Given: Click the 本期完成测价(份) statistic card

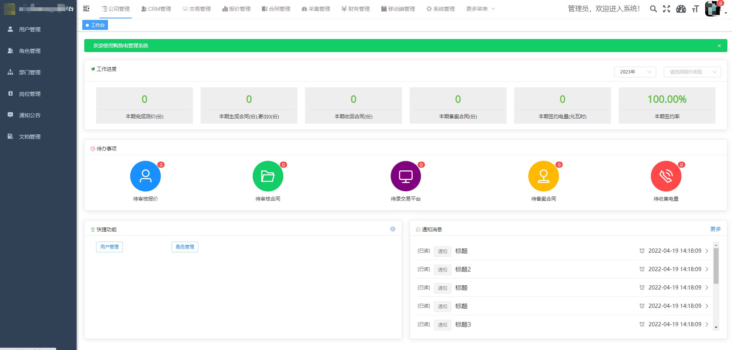Looking at the screenshot, I should click(144, 105).
